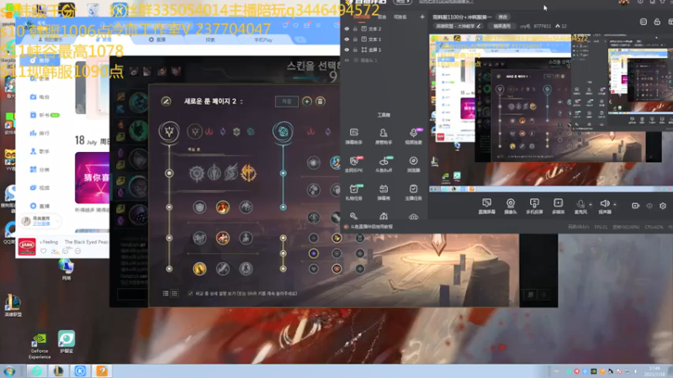
Task: Open streaming software settings gear
Action: (663, 206)
